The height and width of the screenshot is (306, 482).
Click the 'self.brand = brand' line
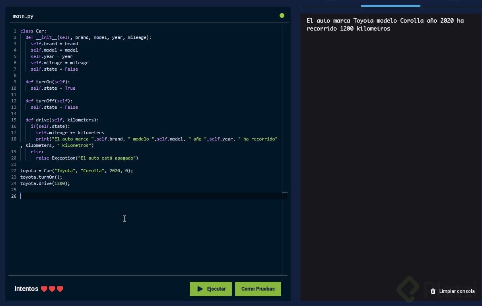pyautogui.click(x=54, y=44)
